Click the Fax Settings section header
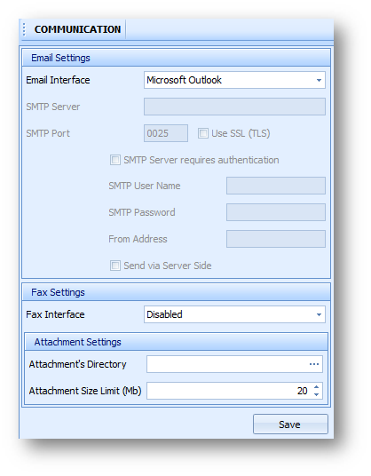Screen dimensions: 371x476 (177, 292)
